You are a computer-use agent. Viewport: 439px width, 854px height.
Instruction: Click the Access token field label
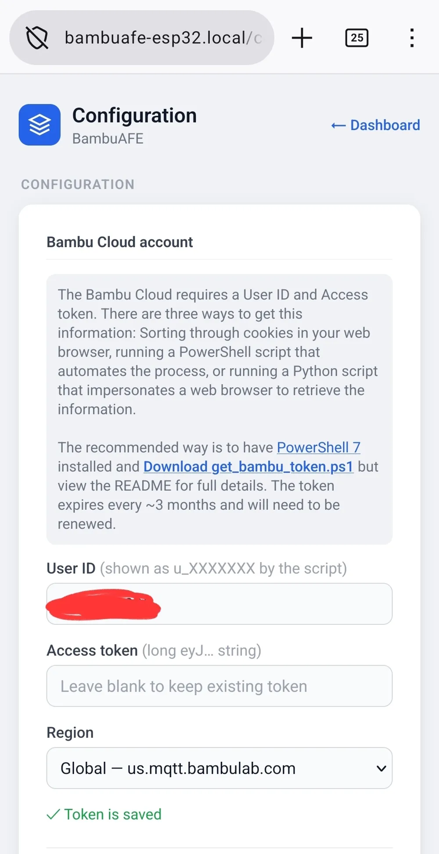(92, 650)
